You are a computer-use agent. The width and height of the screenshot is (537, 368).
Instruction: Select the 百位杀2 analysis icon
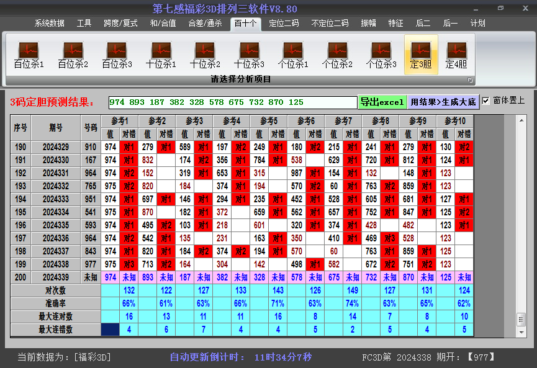[73, 55]
